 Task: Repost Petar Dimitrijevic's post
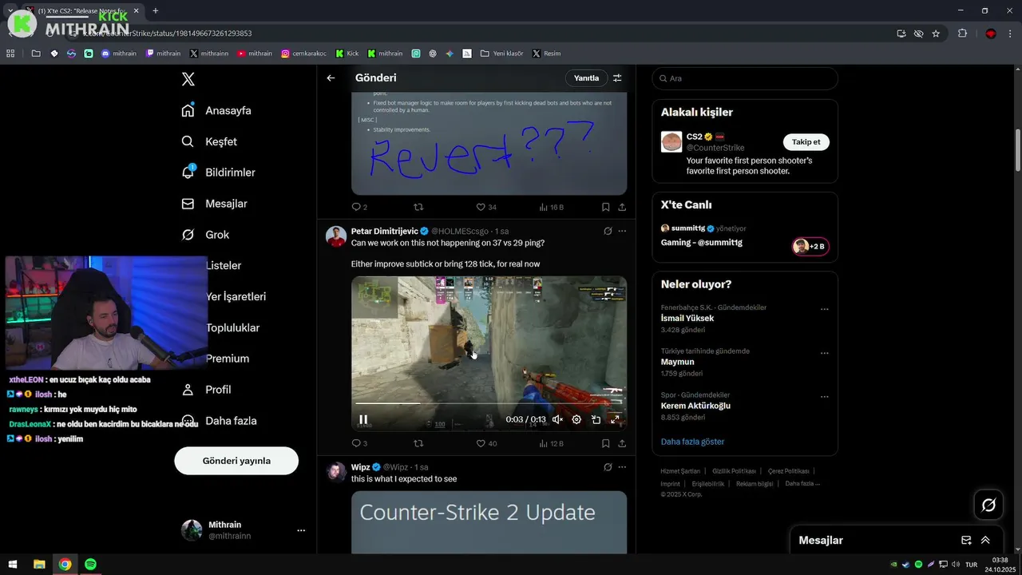(418, 443)
